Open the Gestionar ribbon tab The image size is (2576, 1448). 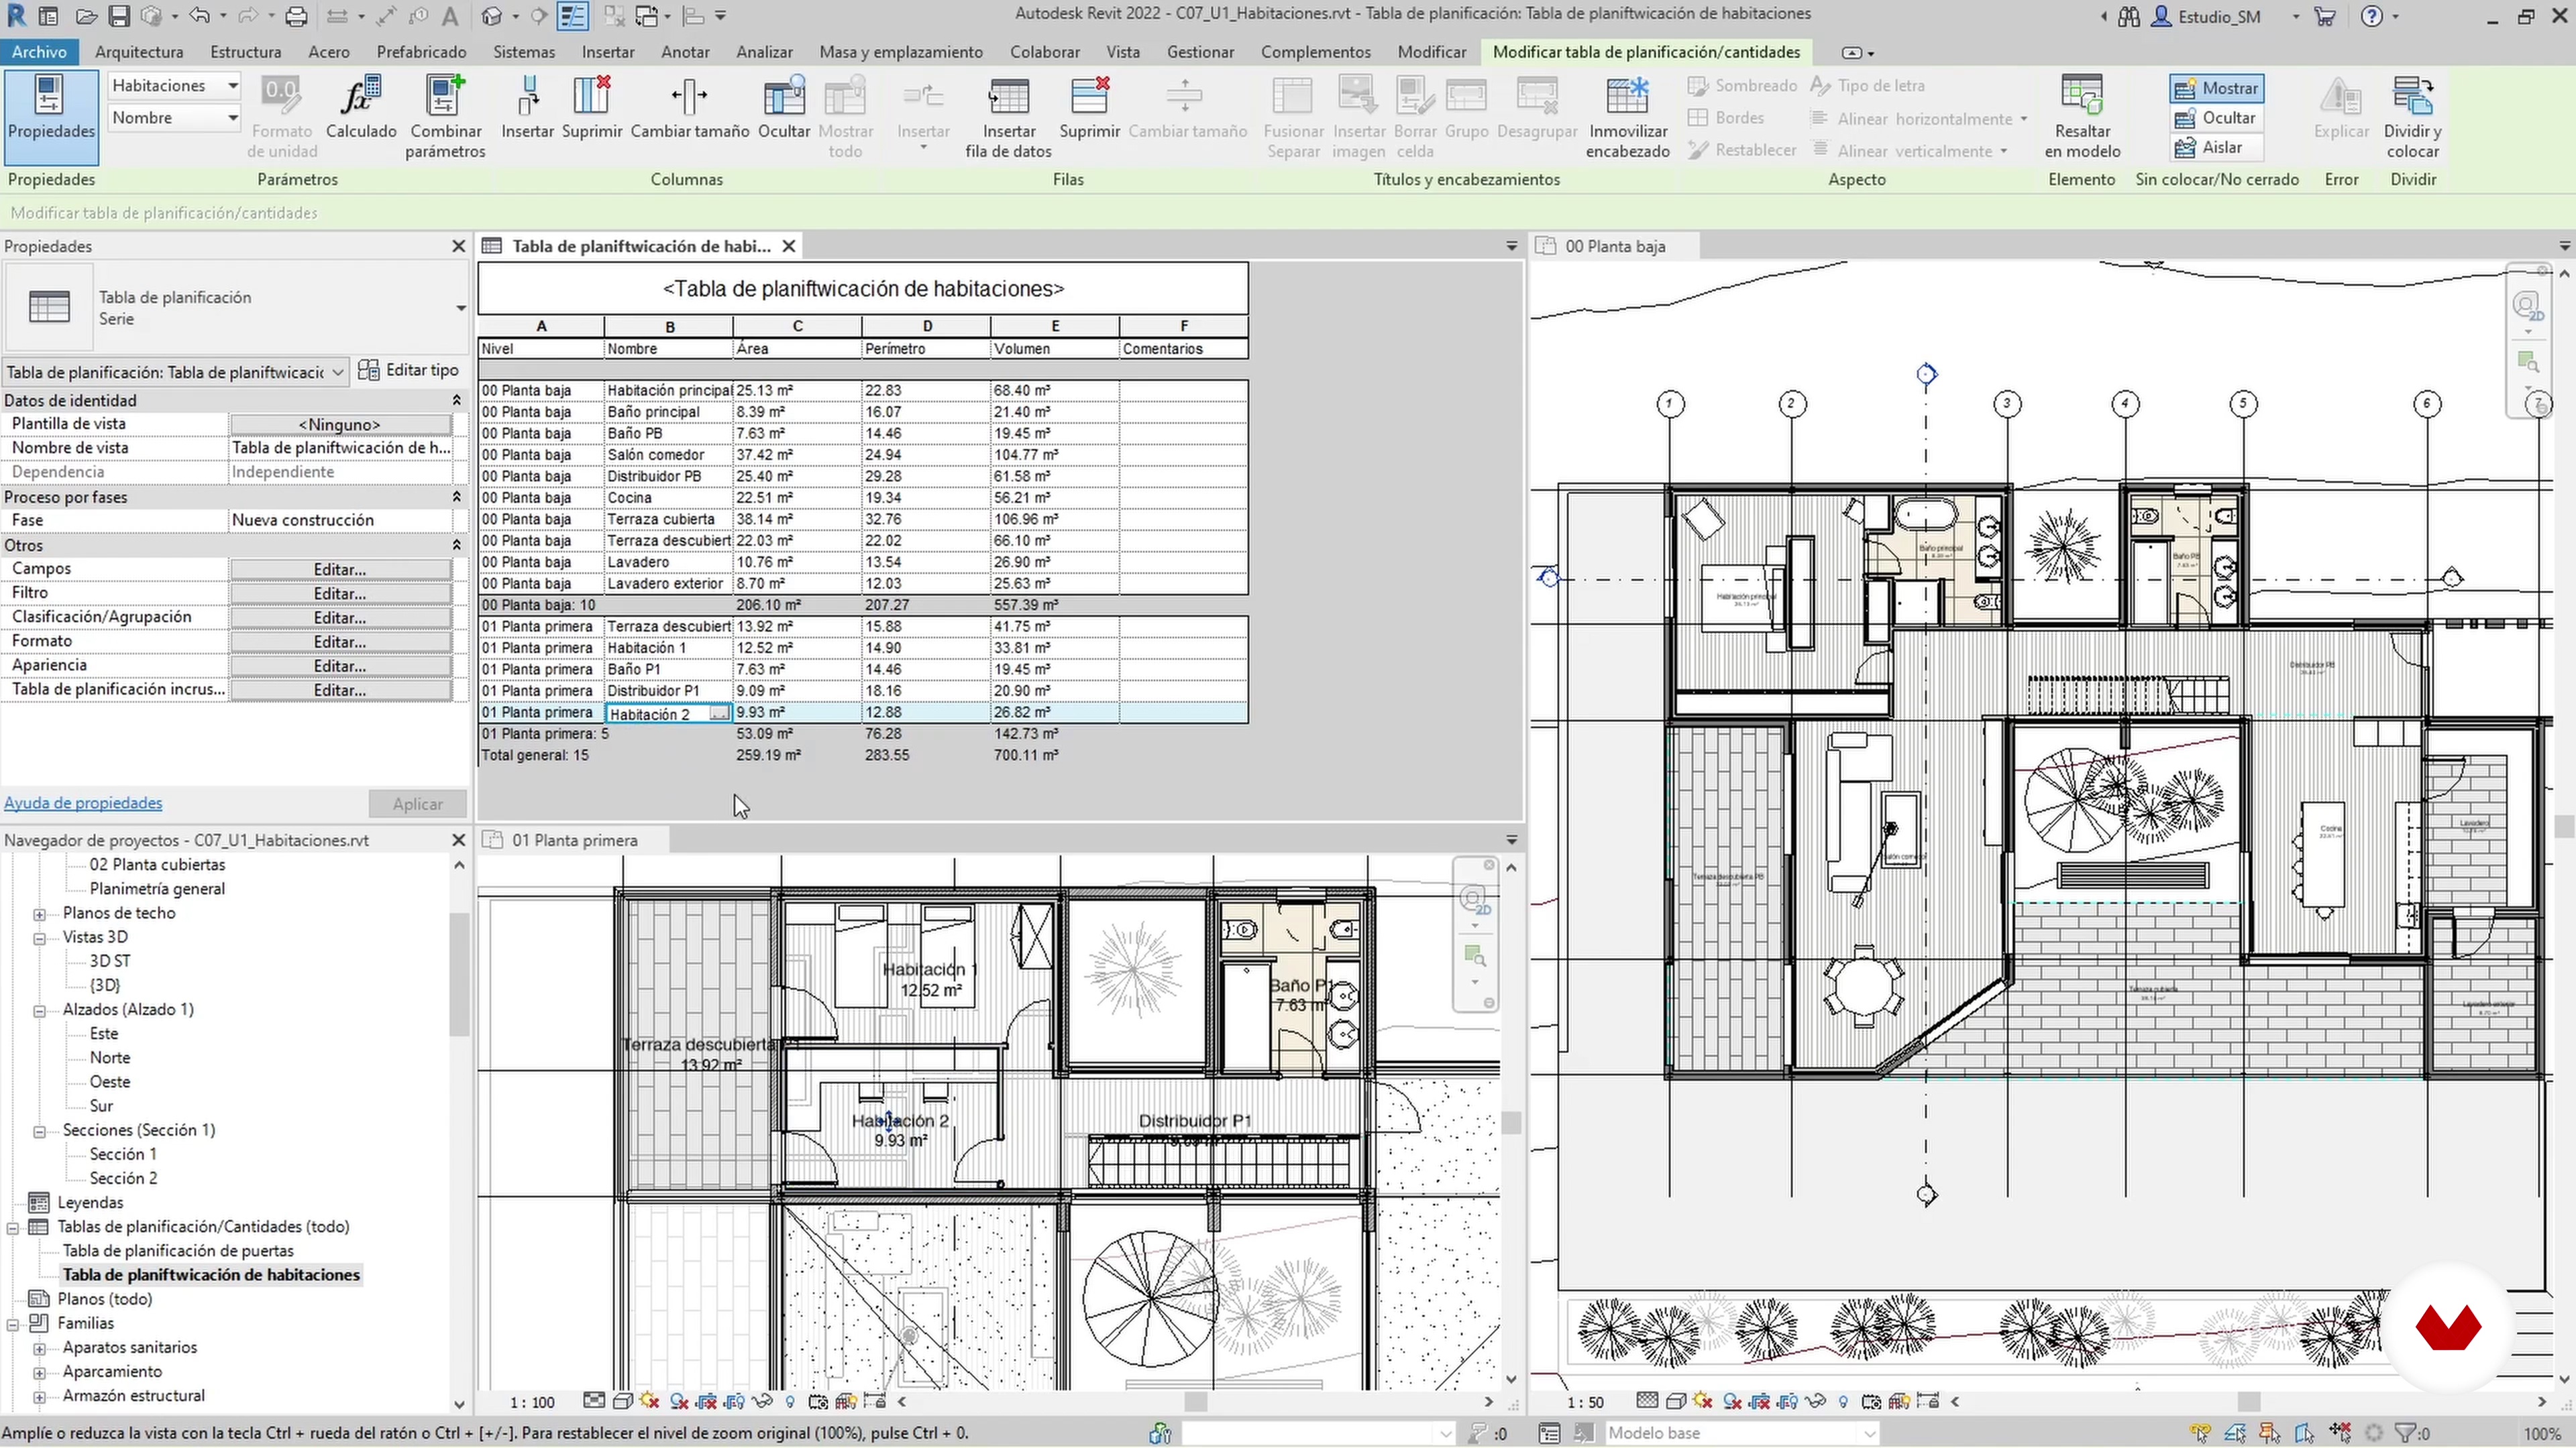(1200, 52)
